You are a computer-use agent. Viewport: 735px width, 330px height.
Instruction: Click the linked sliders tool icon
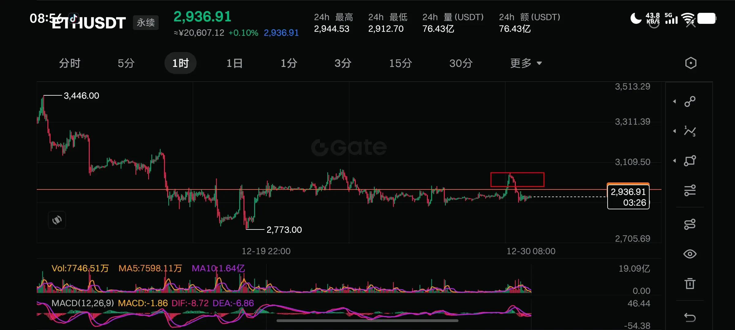click(x=690, y=224)
